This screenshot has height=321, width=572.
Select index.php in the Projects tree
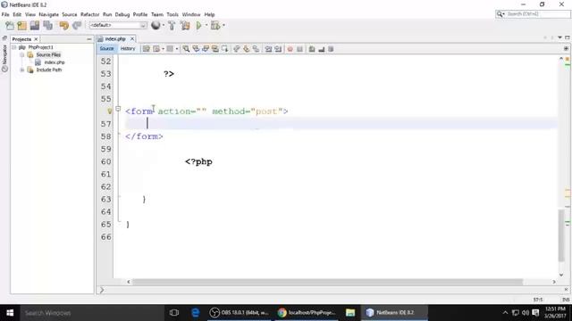[55, 62]
